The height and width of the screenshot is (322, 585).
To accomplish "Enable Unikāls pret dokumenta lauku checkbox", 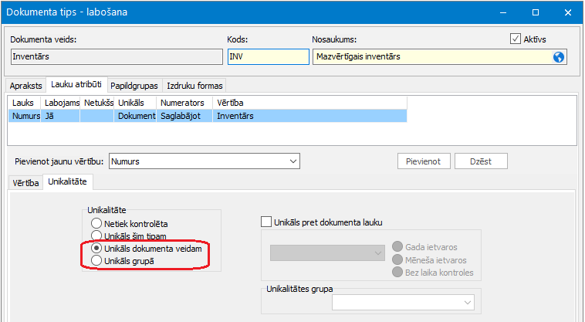I will point(267,222).
